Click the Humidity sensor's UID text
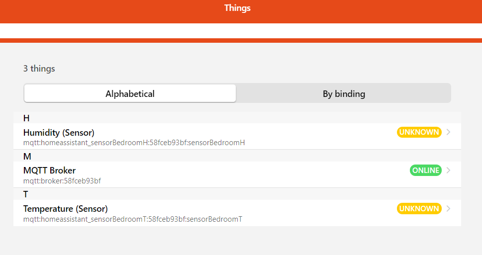482x255 pixels. coord(134,143)
